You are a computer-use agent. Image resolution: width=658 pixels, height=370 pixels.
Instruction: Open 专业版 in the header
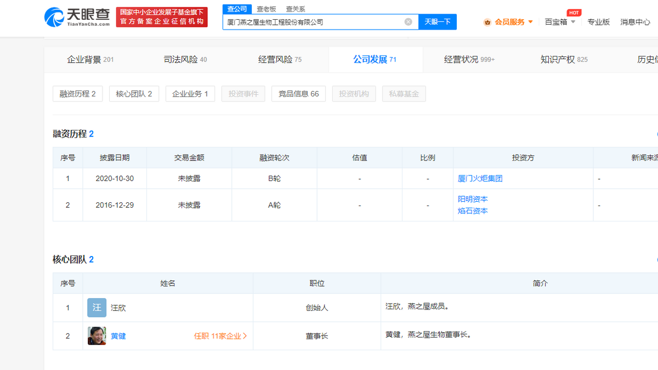598,22
